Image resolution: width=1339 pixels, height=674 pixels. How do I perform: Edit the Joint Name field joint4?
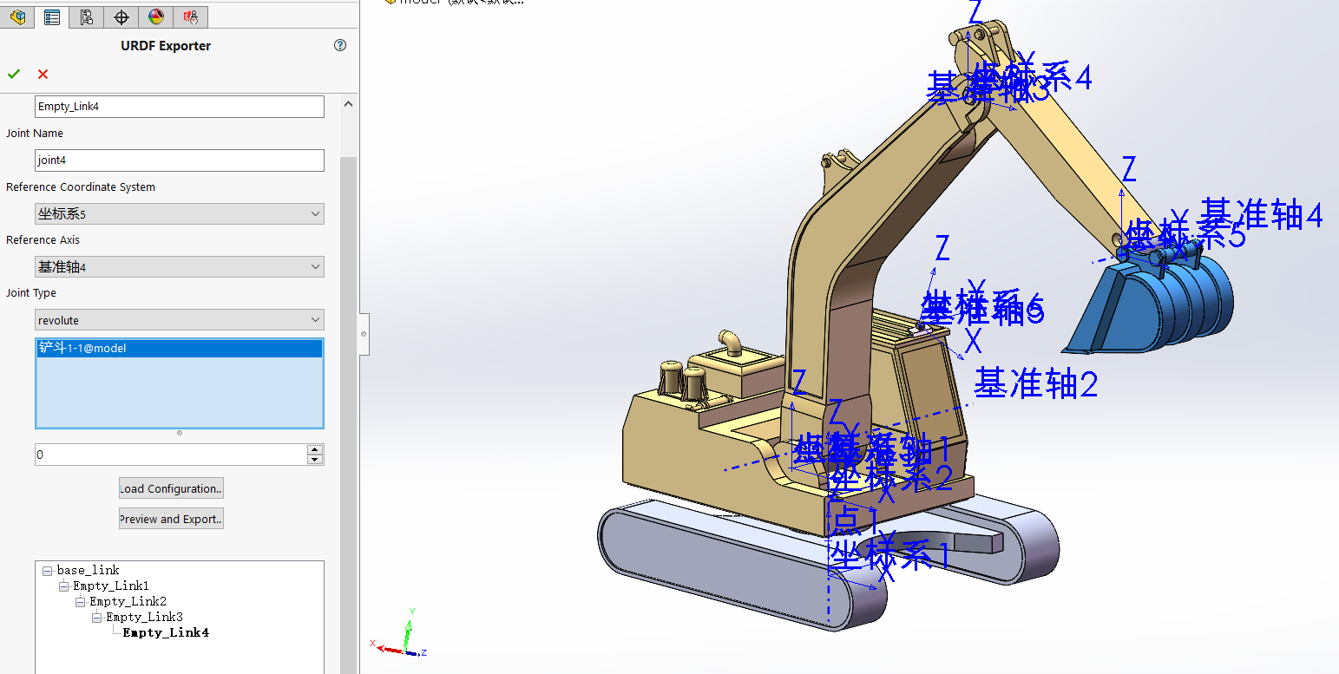pos(180,160)
